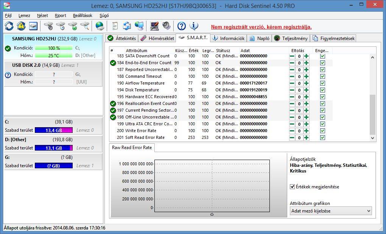Click the blue info bubble icon
The width and height of the screenshot is (386, 234).
point(194,26)
